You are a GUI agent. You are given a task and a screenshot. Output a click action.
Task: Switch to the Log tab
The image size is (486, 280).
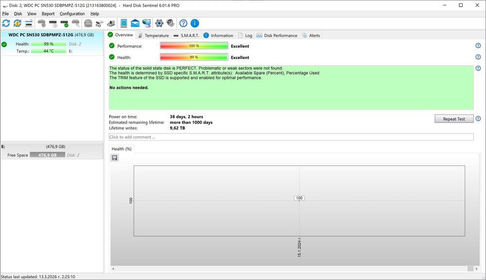[x=245, y=35]
